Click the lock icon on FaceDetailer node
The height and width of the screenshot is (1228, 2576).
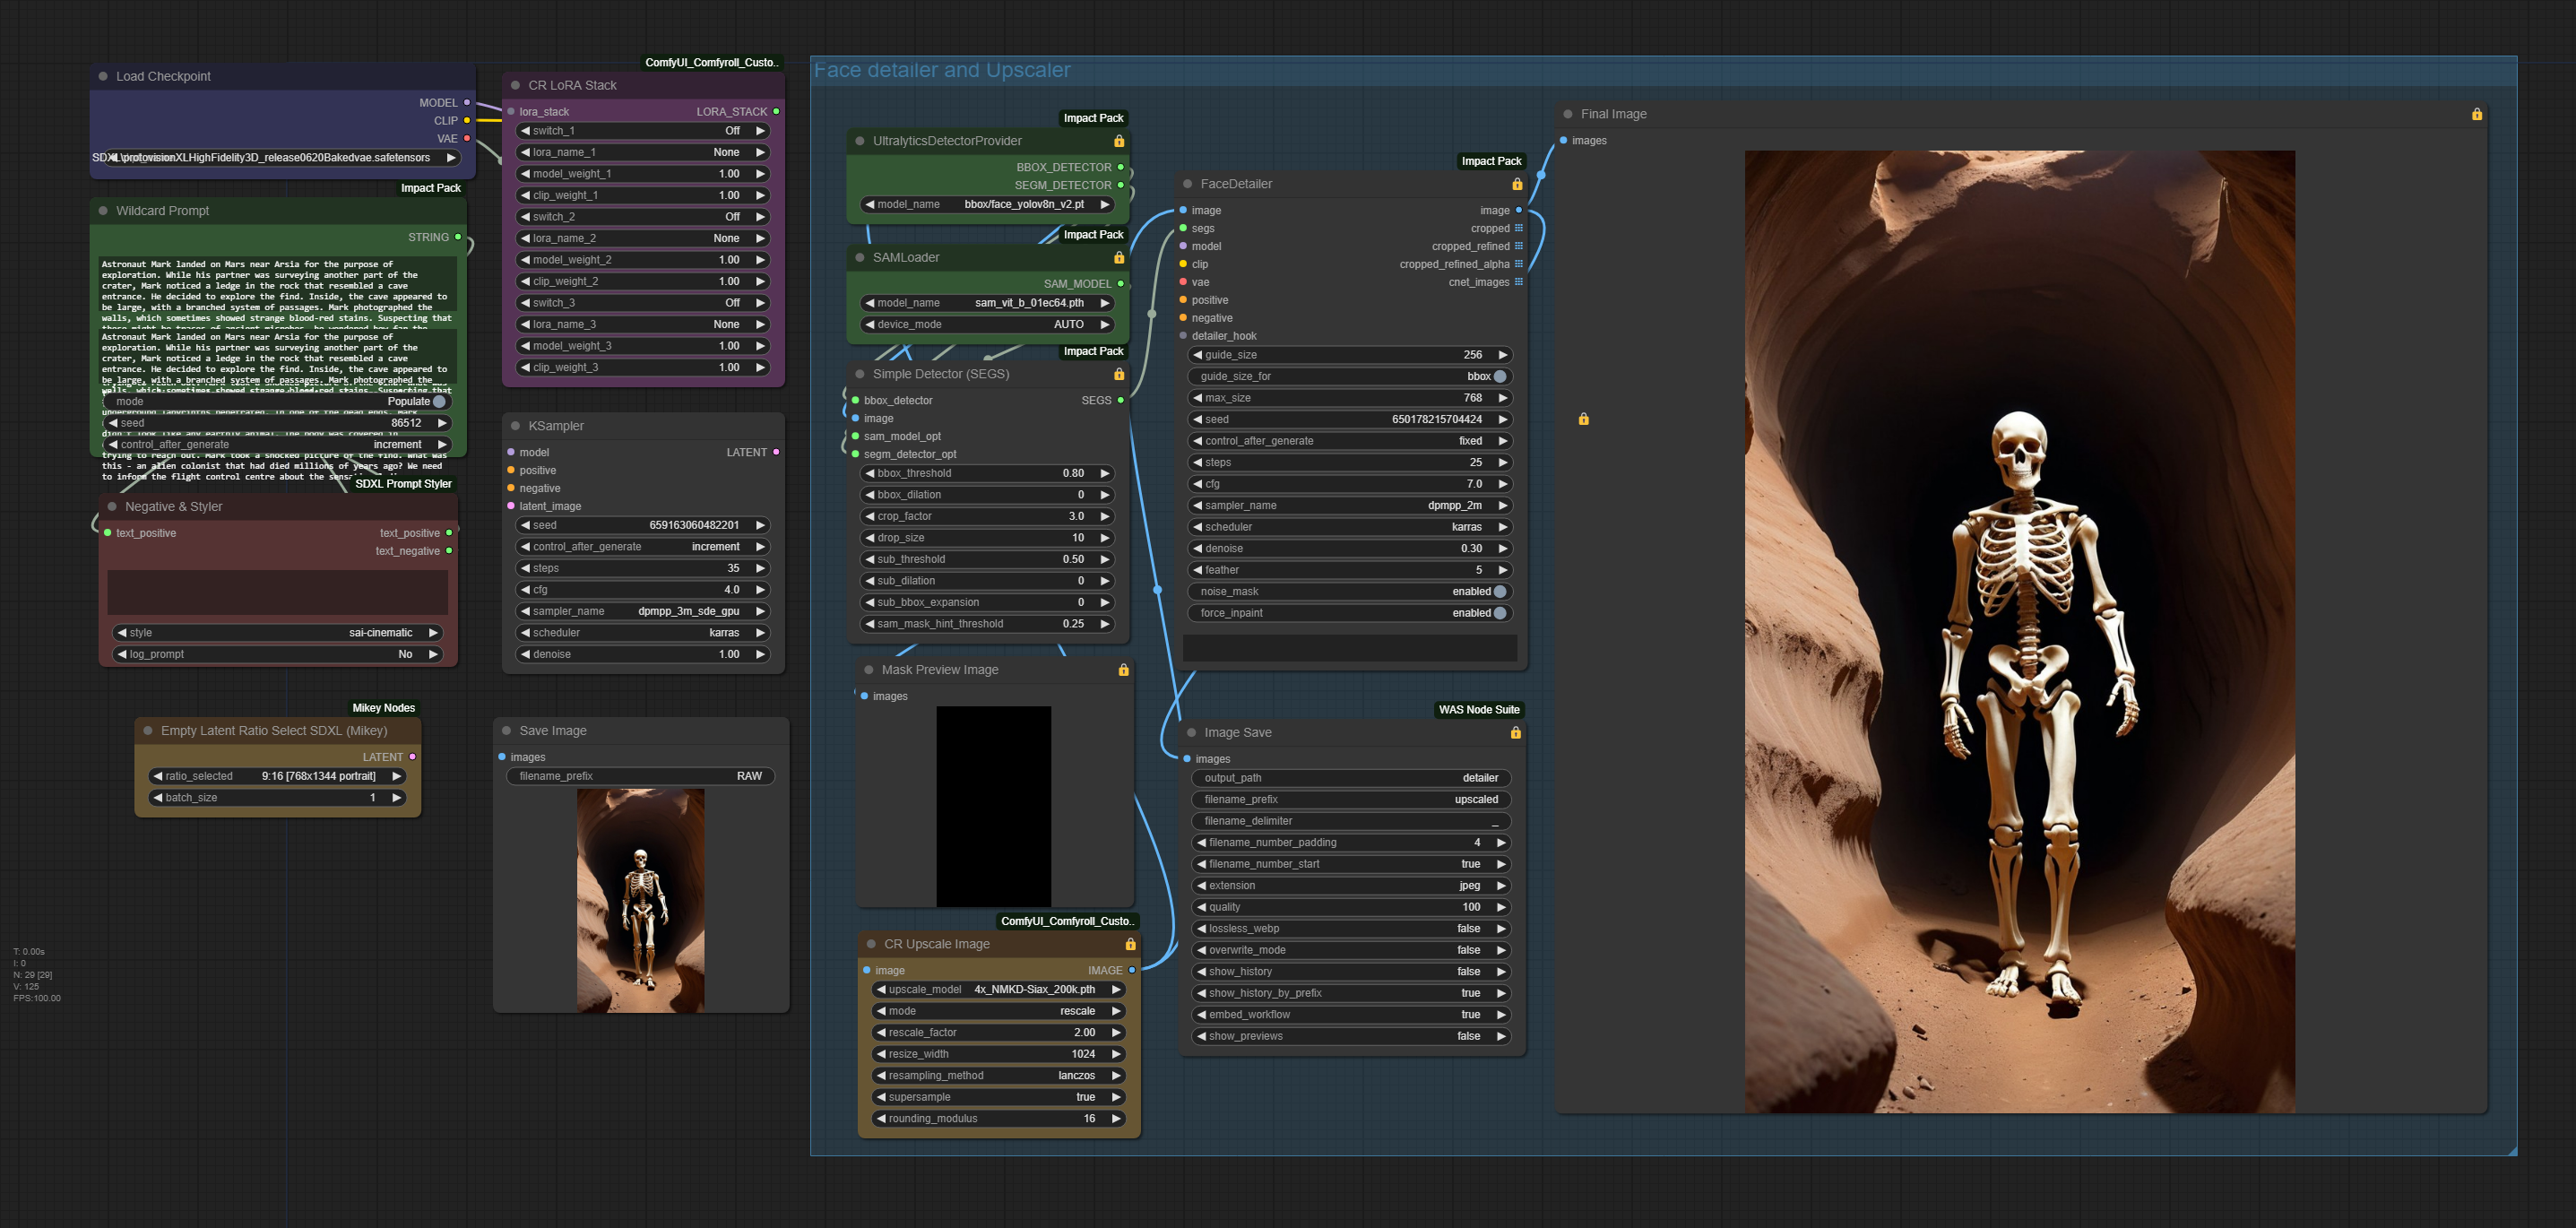(x=1517, y=184)
